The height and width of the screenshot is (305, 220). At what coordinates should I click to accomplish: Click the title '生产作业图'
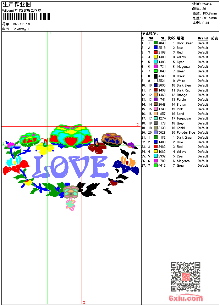tap(17, 4)
